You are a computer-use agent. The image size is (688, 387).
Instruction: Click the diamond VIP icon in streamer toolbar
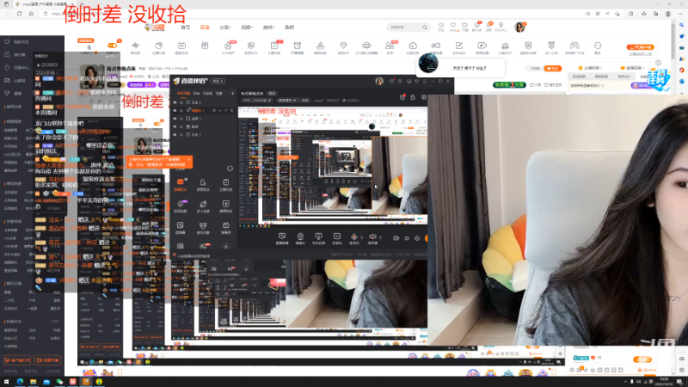point(343,46)
